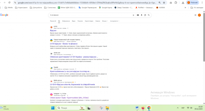Image resolution: width=205 pixels, height=111 pixels.
Task: Open more options for the obmify.com result
Action: click(x=72, y=55)
